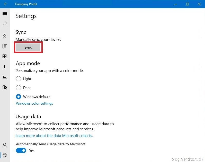205x162 pixels.
Task: Open App categories grid icon
Action: pos(5,57)
